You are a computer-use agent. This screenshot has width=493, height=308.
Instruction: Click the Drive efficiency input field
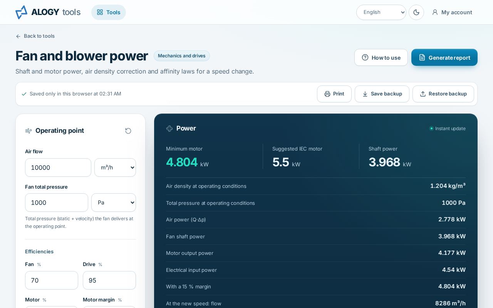pos(109,280)
